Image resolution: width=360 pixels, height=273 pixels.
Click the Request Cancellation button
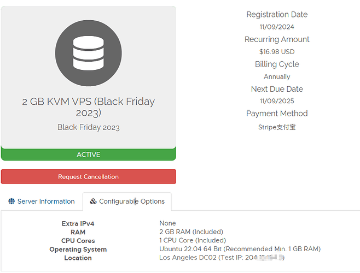tap(89, 176)
